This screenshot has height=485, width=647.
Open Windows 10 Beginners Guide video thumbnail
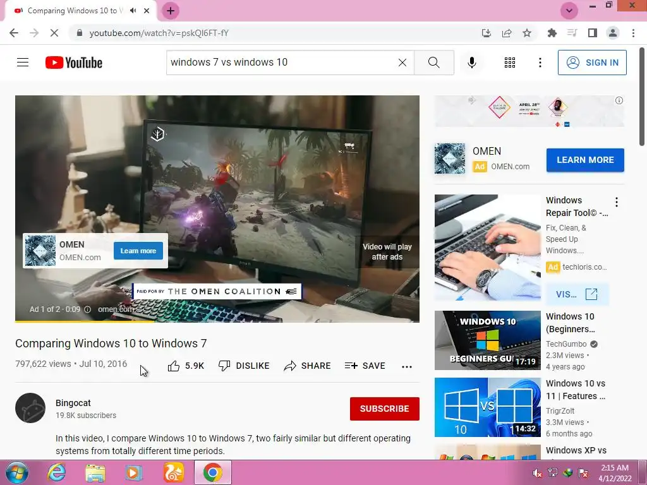[487, 340]
